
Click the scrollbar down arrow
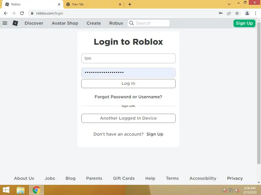pyautogui.click(x=259, y=183)
